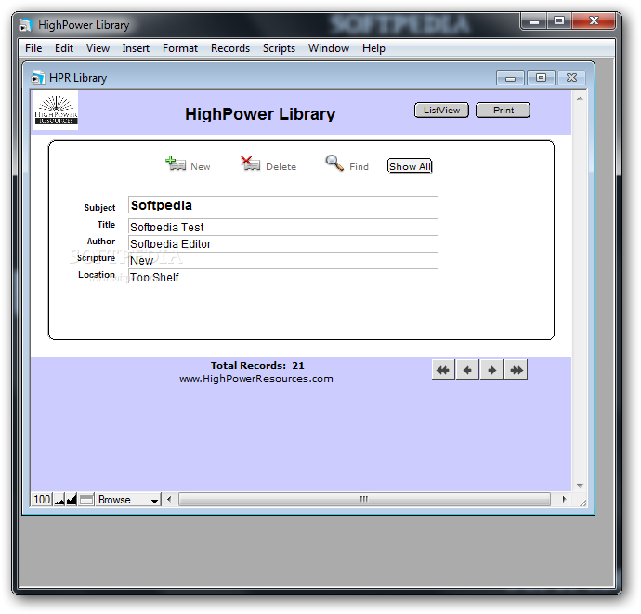641x614 pixels.
Task: Click HighPower Library title bar app icon
Action: point(25,25)
